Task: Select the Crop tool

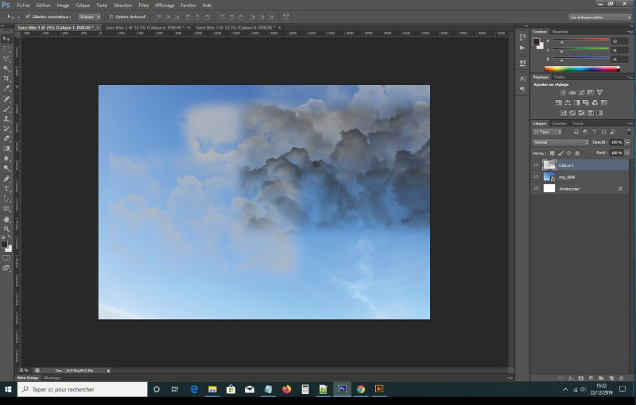Action: (x=6, y=79)
